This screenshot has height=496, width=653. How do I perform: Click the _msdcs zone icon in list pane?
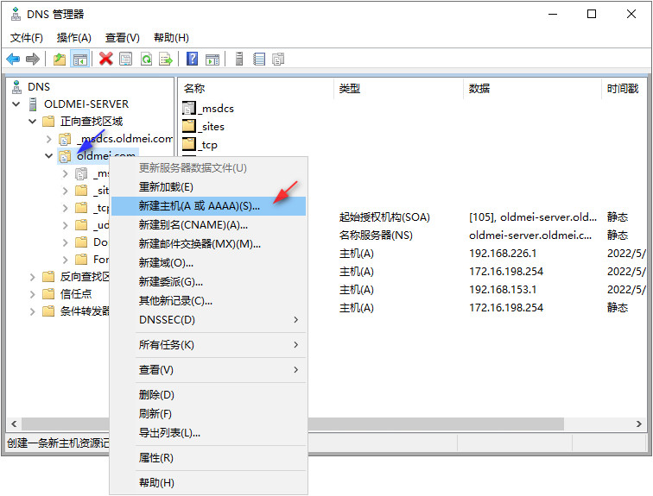(188, 108)
